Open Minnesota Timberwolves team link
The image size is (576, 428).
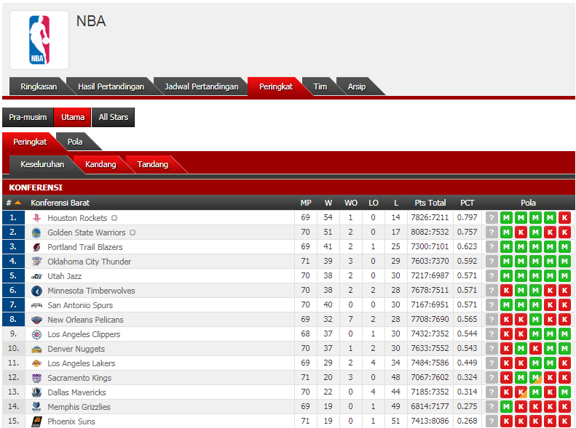[x=92, y=291]
